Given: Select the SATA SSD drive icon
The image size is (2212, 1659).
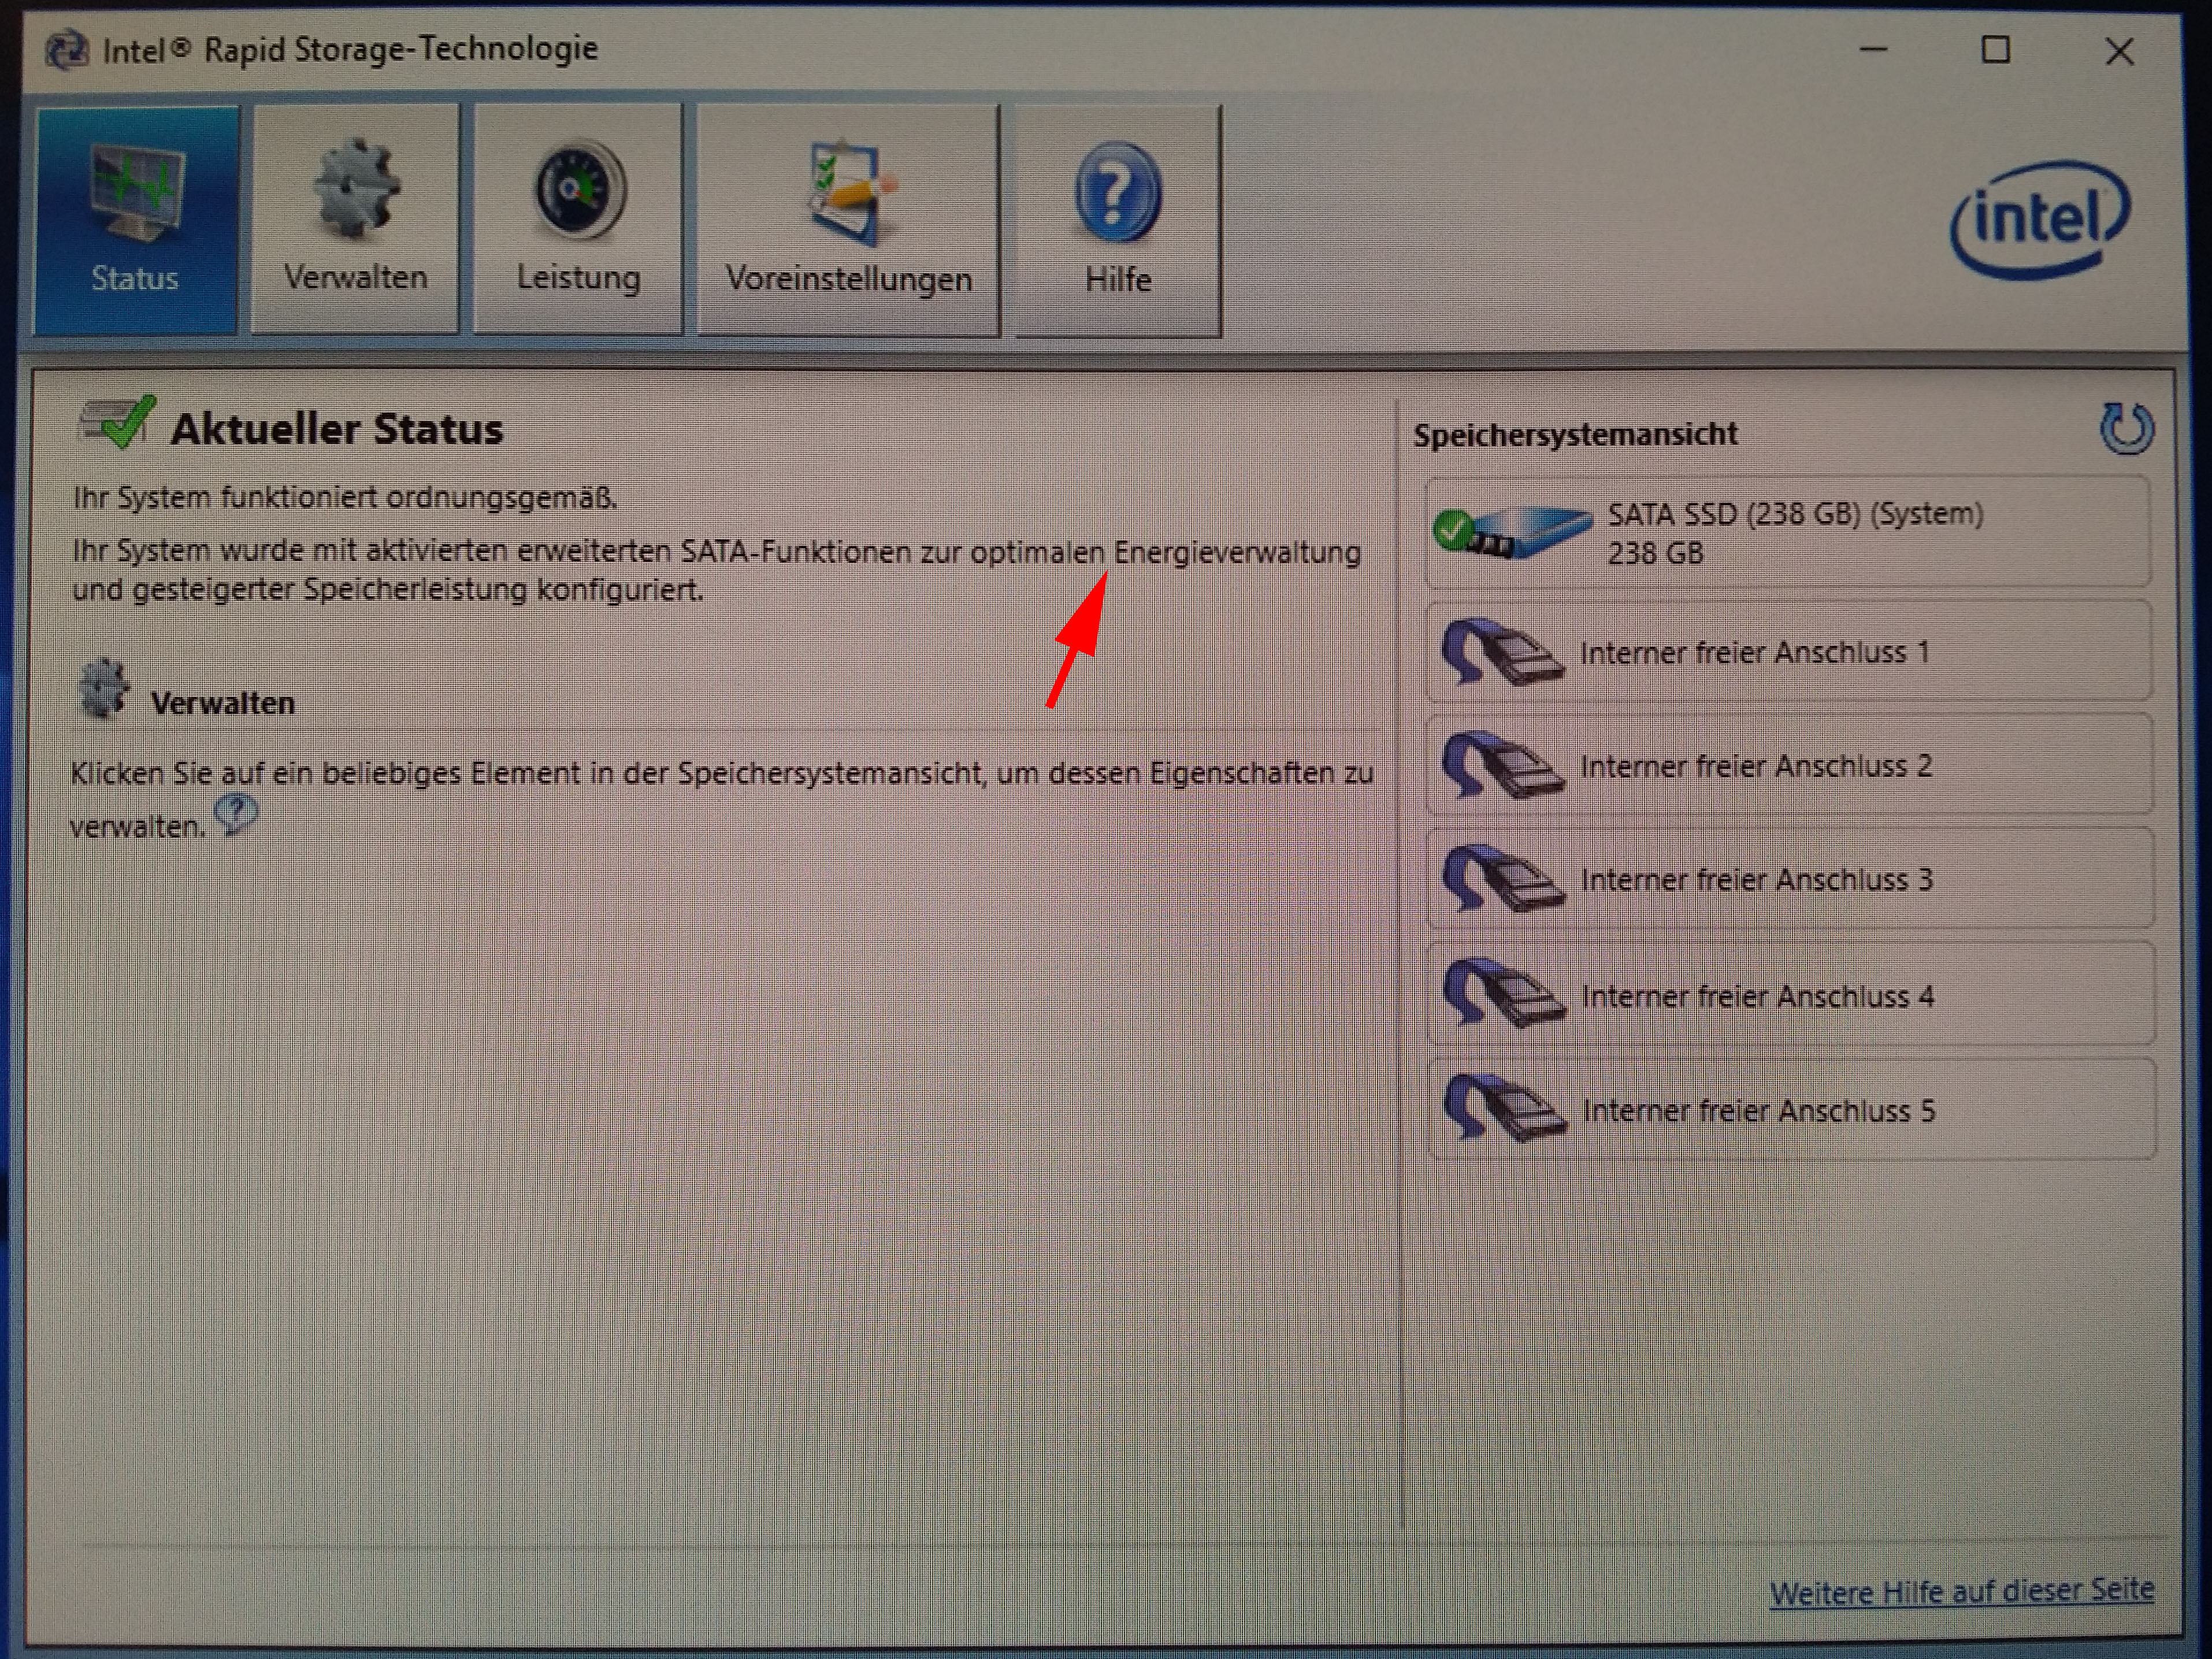Looking at the screenshot, I should (x=1512, y=531).
